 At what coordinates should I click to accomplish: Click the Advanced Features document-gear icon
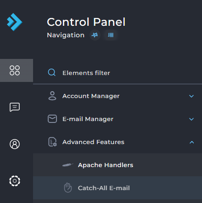(x=52, y=142)
